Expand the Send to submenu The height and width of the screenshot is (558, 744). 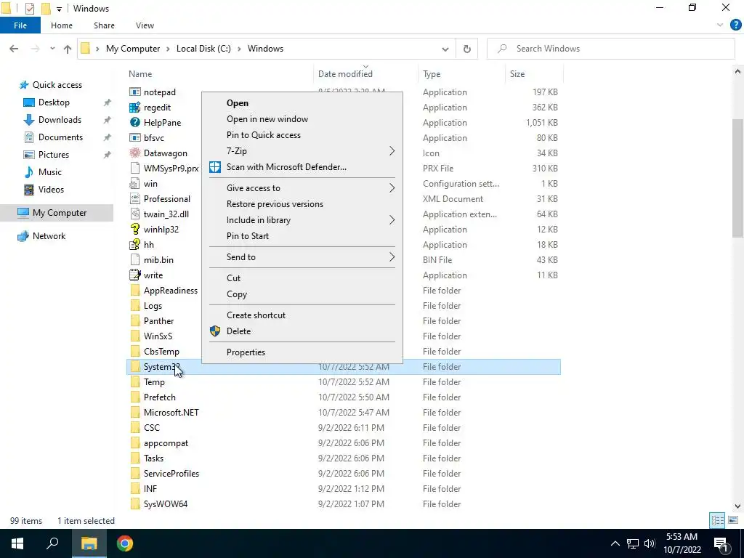(x=392, y=256)
